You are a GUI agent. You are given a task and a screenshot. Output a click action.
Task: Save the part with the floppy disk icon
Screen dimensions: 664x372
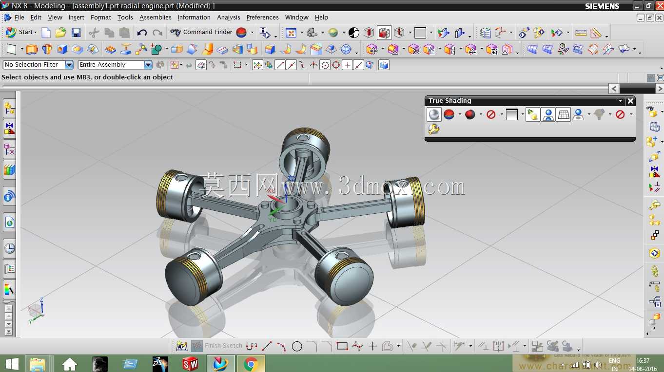(x=76, y=33)
